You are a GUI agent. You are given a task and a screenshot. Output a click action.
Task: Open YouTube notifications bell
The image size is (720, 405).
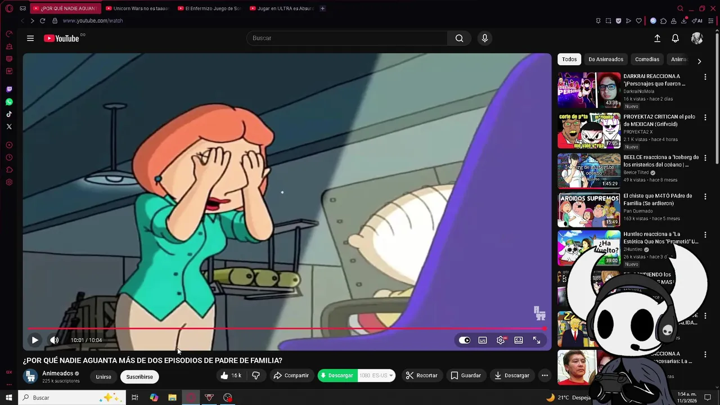click(x=675, y=38)
